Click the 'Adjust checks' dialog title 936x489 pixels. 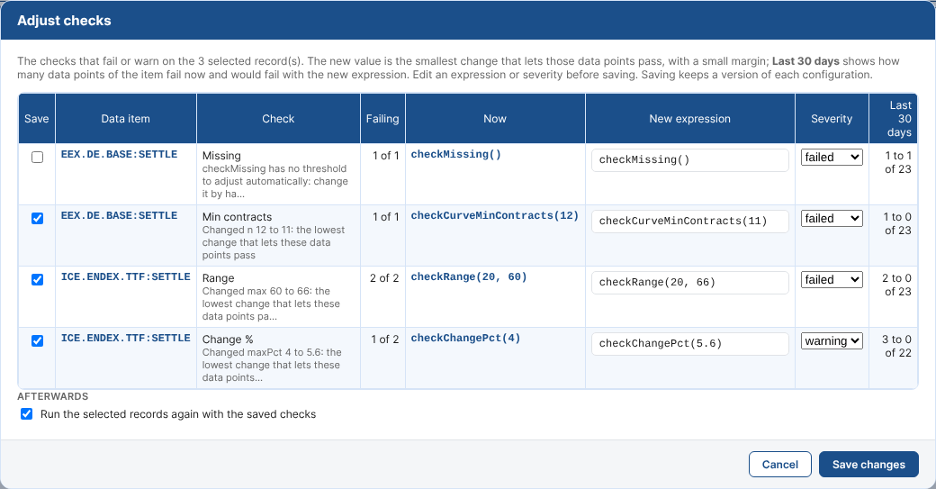[x=64, y=21]
